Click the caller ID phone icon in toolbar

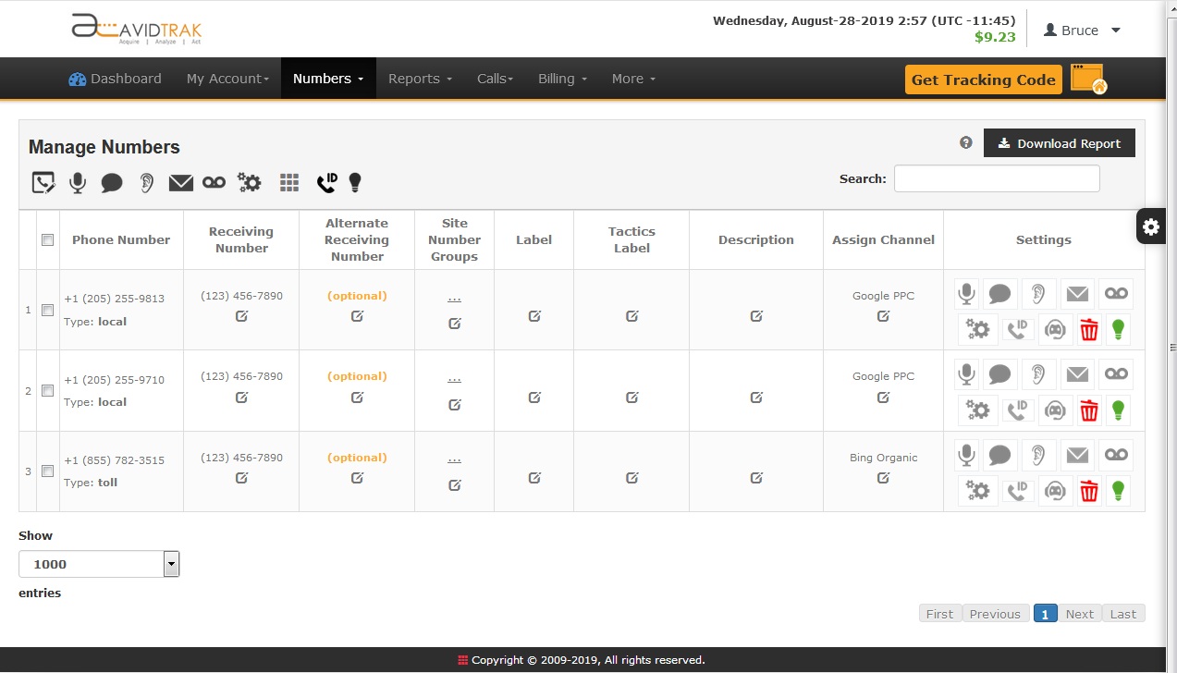pyautogui.click(x=326, y=182)
